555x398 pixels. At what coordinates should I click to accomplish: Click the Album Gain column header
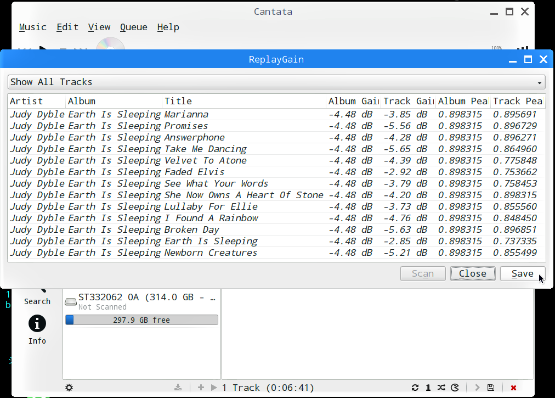click(x=353, y=102)
